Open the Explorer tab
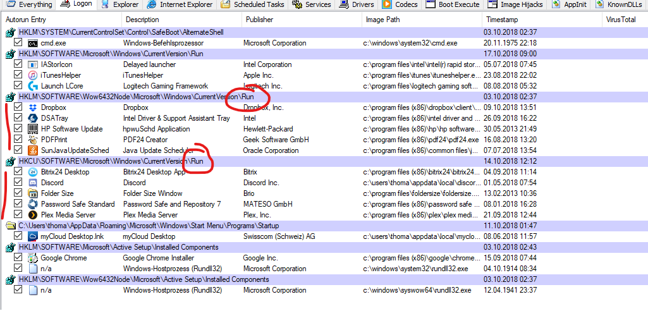Image resolution: width=648 pixels, height=311 pixels. coord(121,4)
